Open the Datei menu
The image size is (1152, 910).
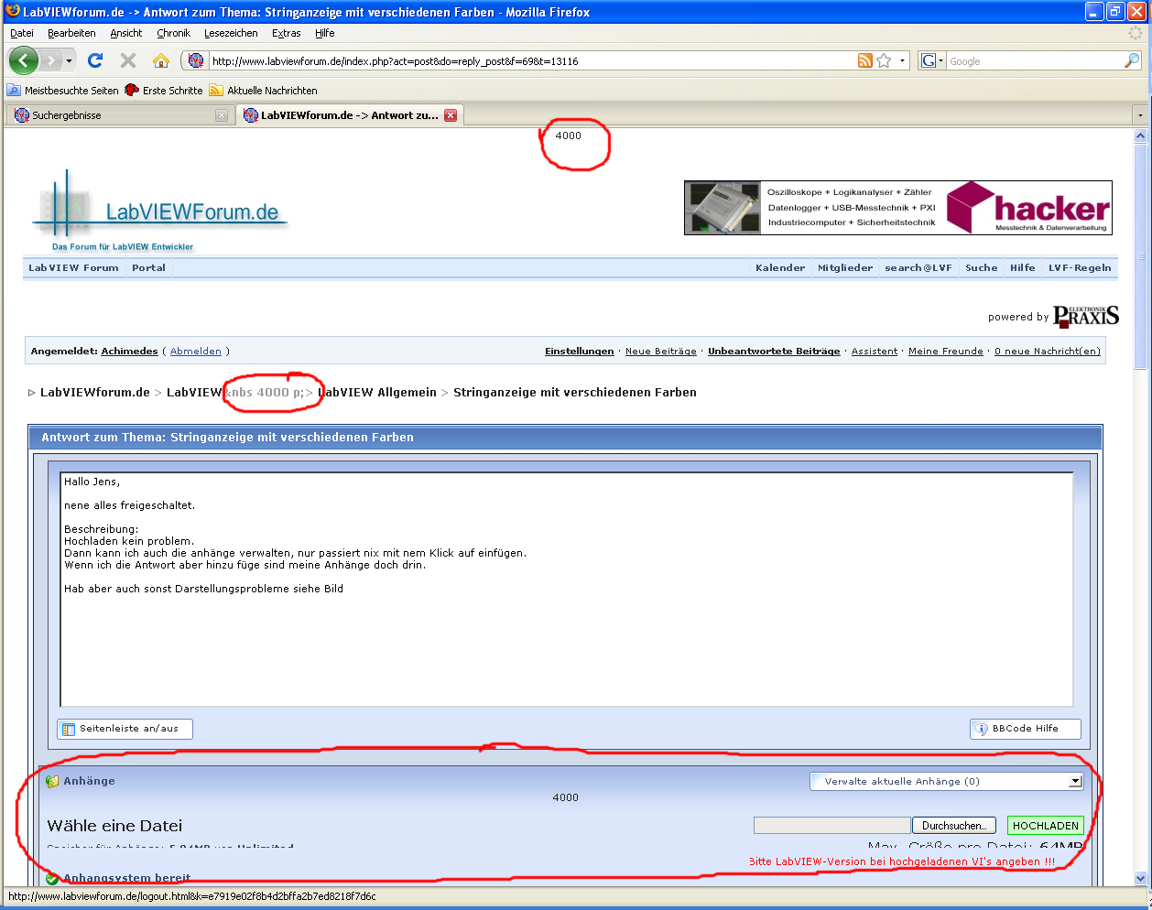(x=22, y=33)
